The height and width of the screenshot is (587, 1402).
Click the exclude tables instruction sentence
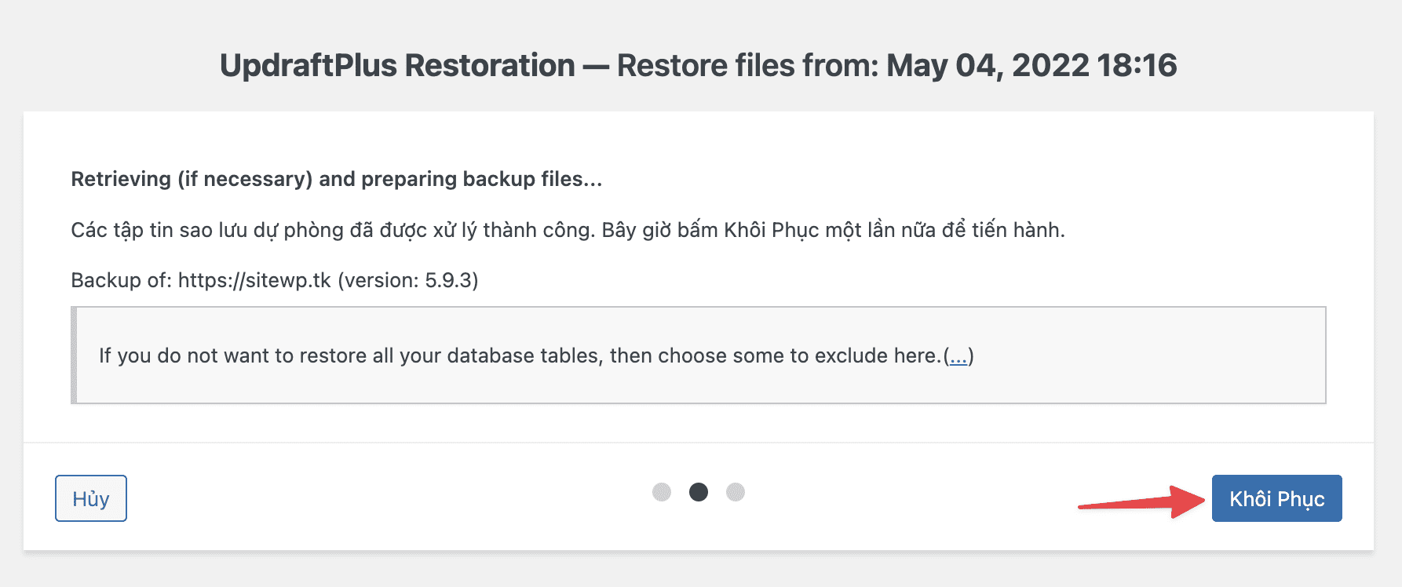(x=518, y=355)
